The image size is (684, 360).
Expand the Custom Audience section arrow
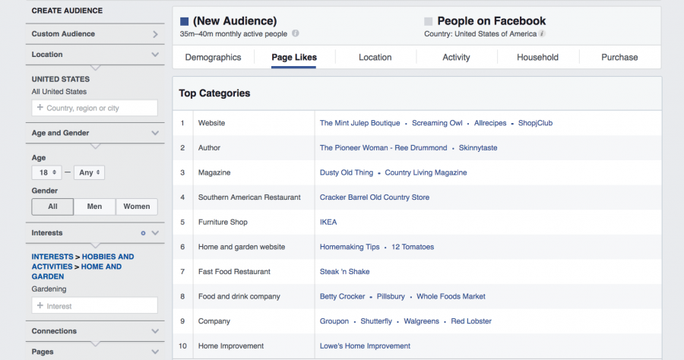[x=155, y=34]
